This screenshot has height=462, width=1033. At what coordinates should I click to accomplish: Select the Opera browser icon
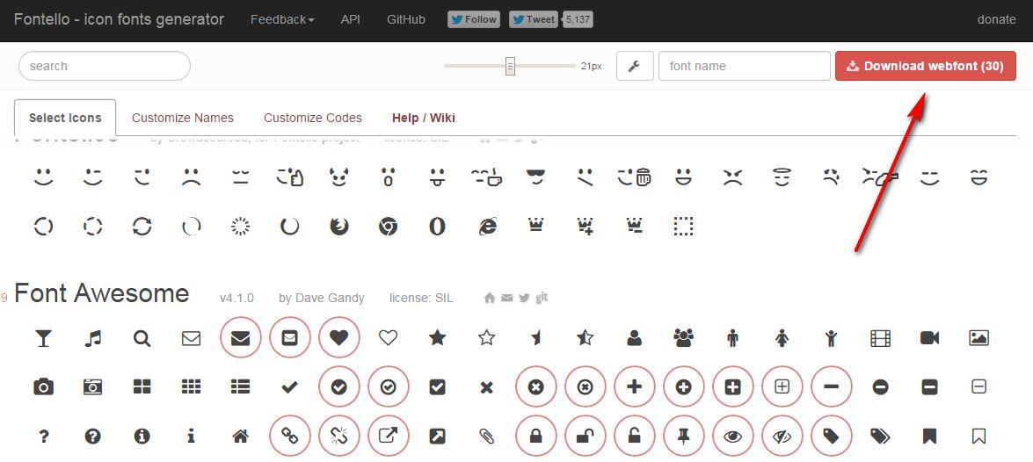point(438,227)
